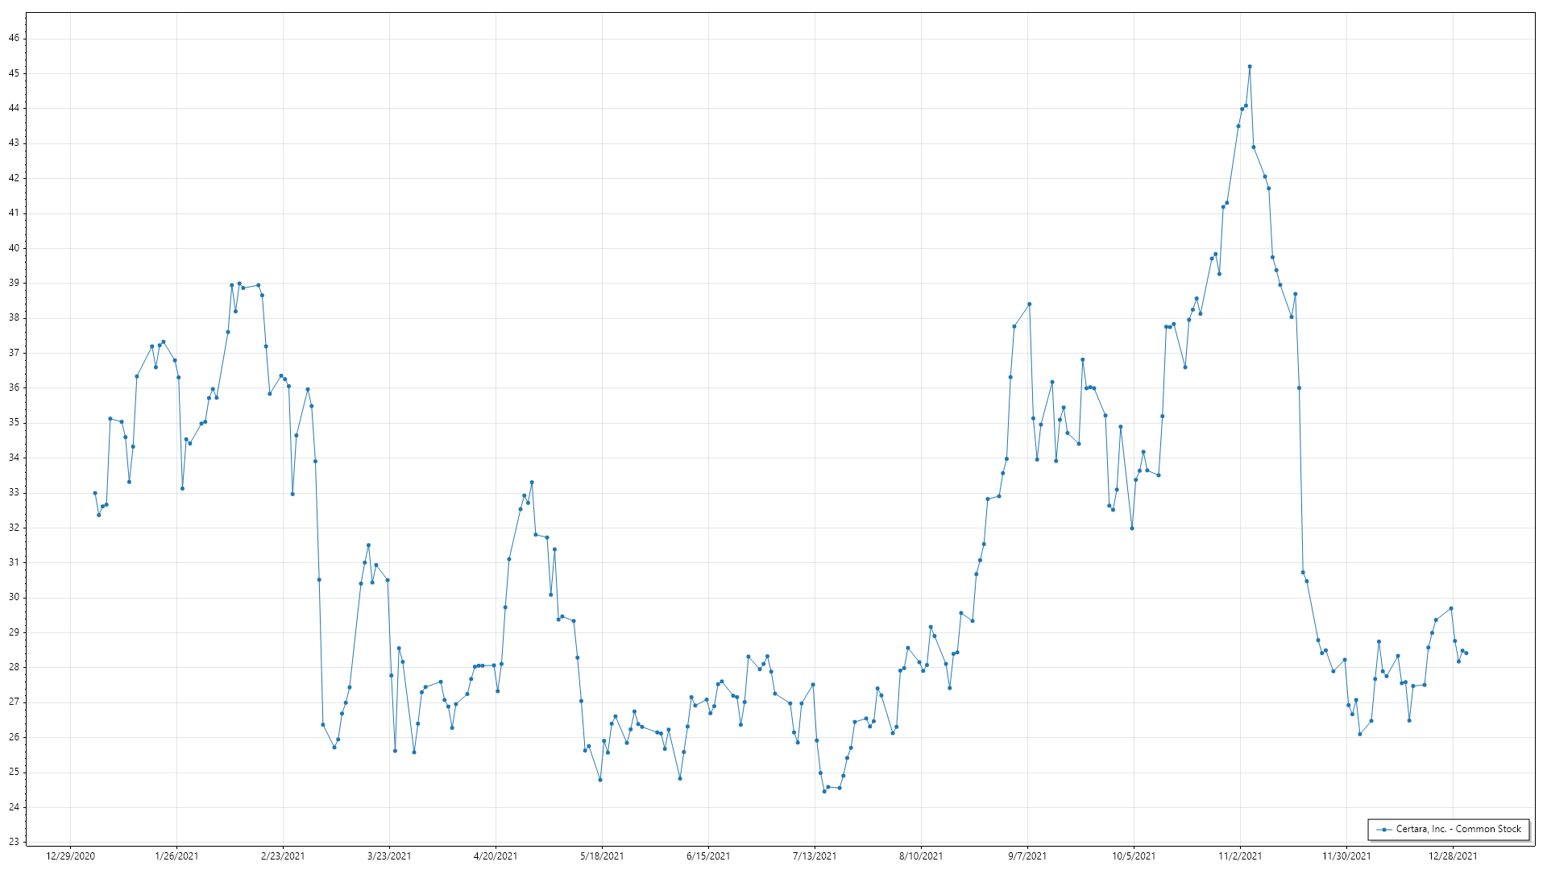Click the 7/13/2021 x-axis date label
This screenshot has height=870, width=1547.
pyautogui.click(x=815, y=856)
